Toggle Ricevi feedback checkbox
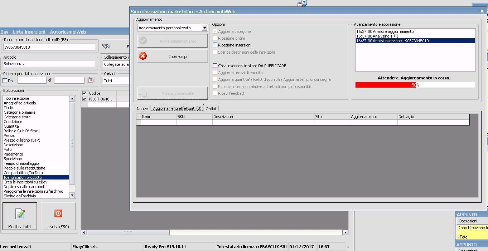 click(215, 93)
